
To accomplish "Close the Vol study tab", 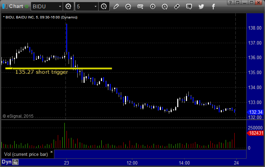I will pyautogui.click(x=52, y=152).
